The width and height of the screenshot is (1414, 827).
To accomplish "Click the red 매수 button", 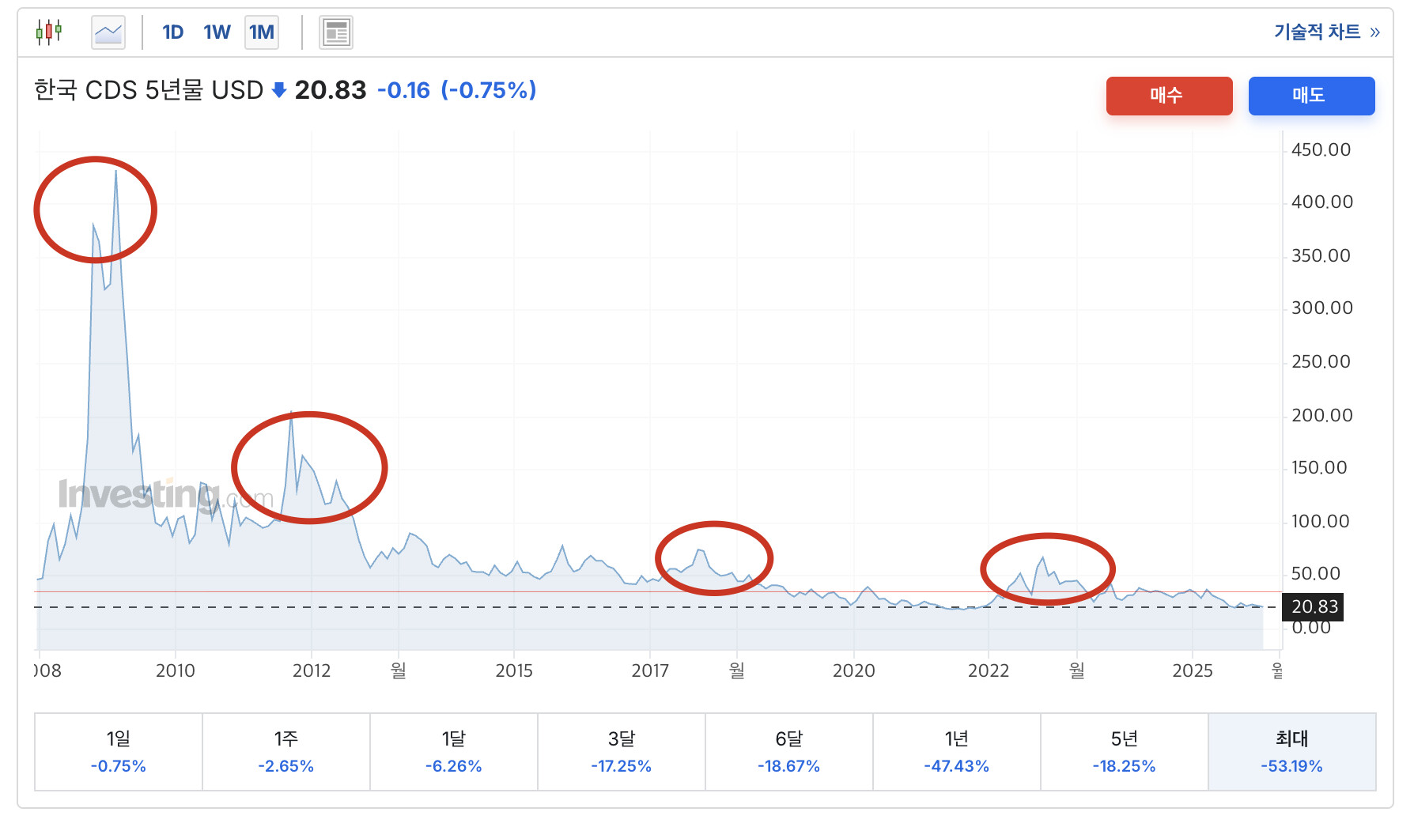I will [x=1169, y=96].
